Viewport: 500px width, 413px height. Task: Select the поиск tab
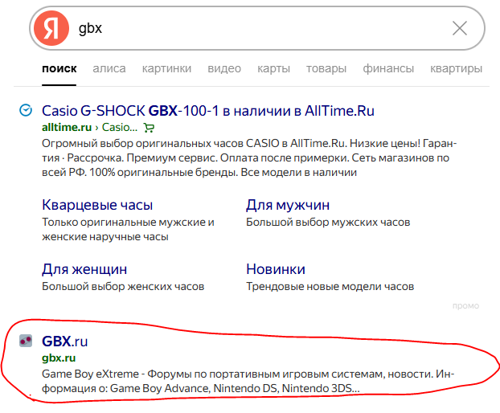(59, 68)
